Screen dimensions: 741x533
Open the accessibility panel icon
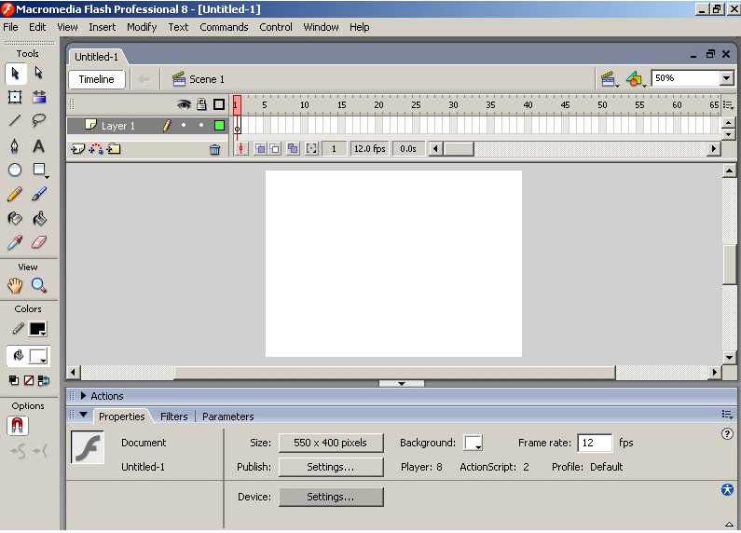(727, 489)
